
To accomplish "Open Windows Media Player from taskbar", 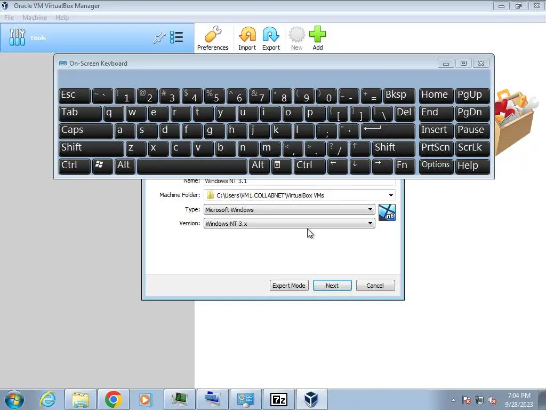I will 146,399.
